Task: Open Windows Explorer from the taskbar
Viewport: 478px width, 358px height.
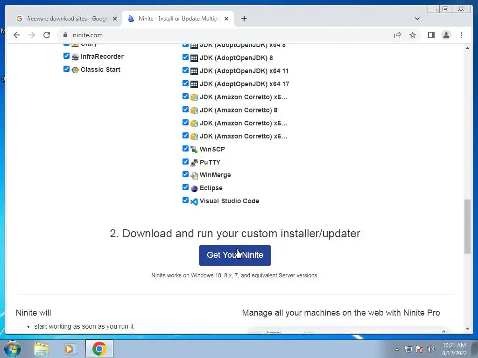Action: (42, 349)
